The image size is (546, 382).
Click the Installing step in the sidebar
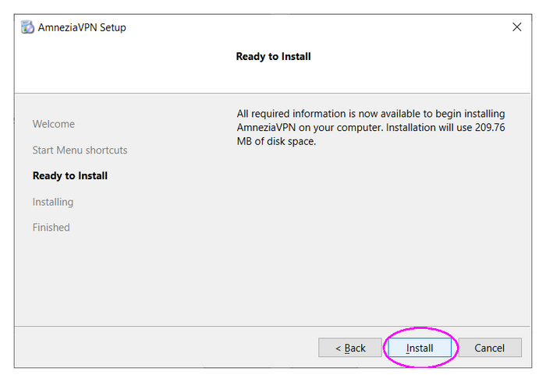(x=53, y=202)
